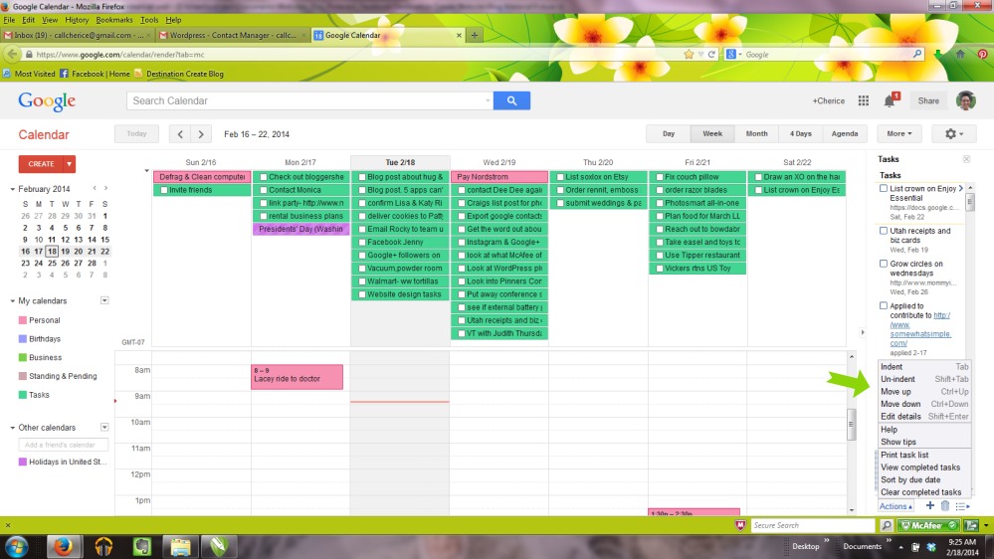Switch to Inbox Gmail browser tab
Image resolution: width=994 pixels, height=559 pixels.
[78, 36]
